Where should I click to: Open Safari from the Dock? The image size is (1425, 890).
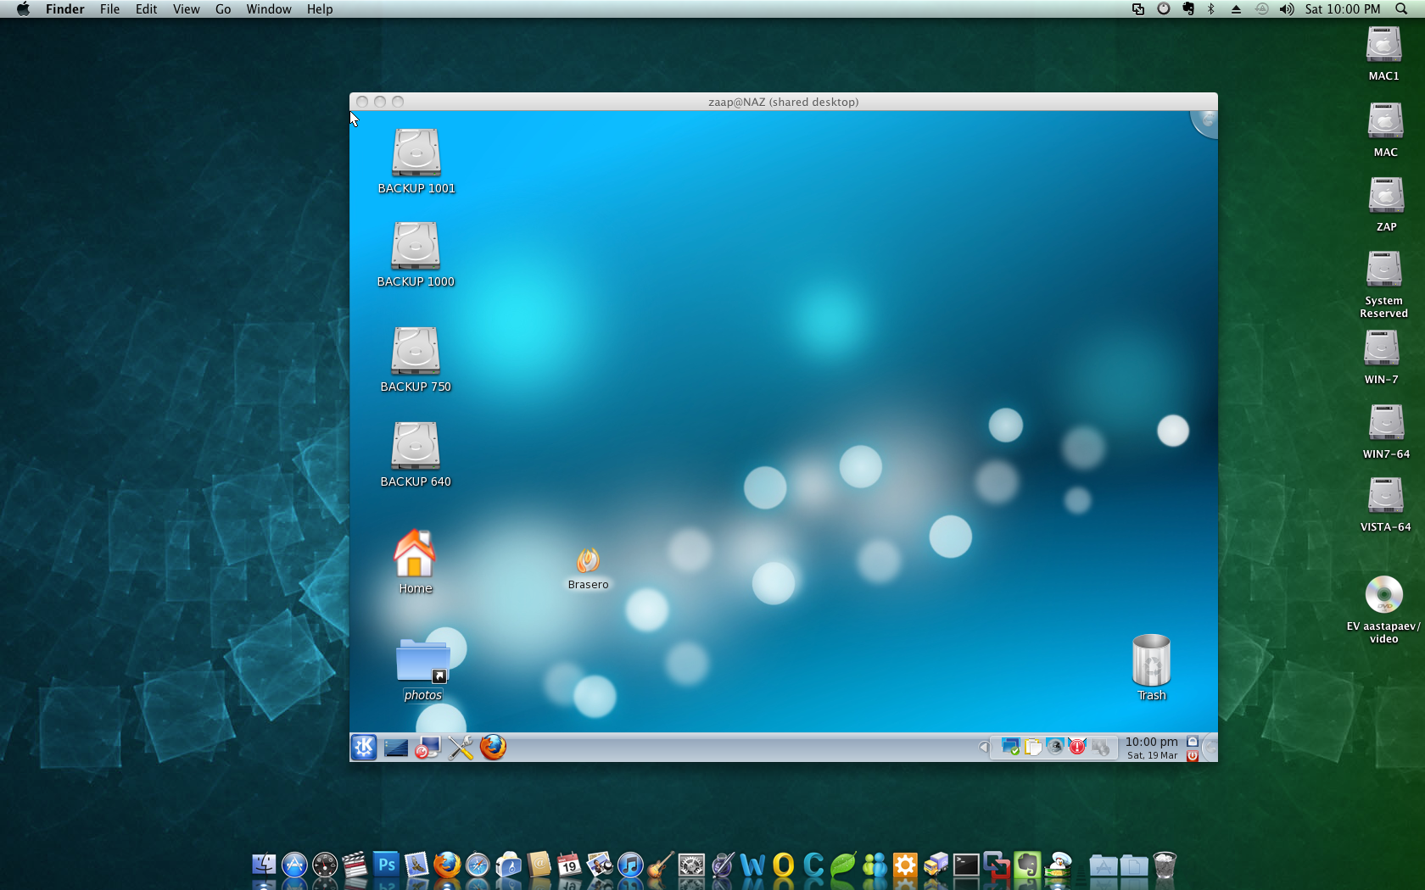coord(478,865)
